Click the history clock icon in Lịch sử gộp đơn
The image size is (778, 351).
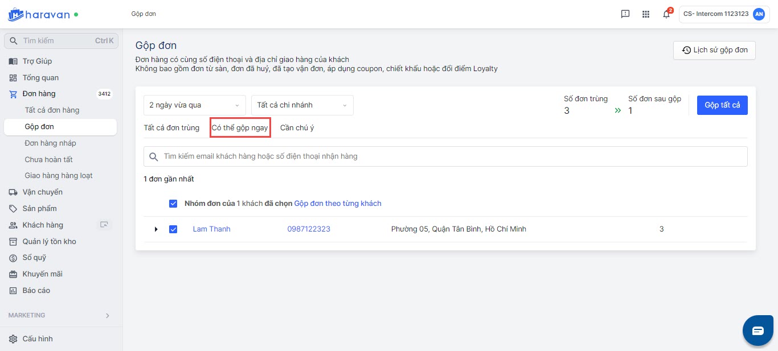(686, 50)
